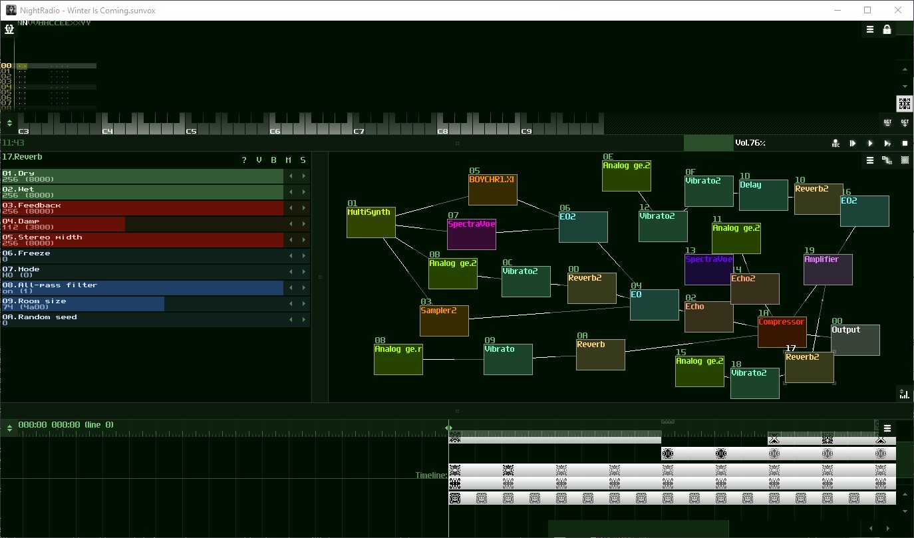Screen dimensions: 914x538
Task: Mute the Reverb module with M
Action: click(x=289, y=160)
